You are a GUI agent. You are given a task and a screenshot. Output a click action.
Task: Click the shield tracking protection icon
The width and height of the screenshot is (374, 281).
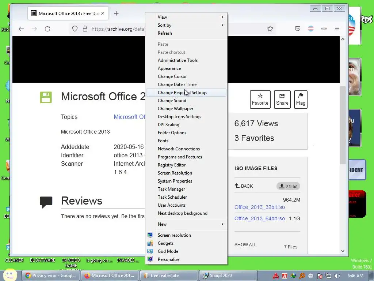(75, 29)
